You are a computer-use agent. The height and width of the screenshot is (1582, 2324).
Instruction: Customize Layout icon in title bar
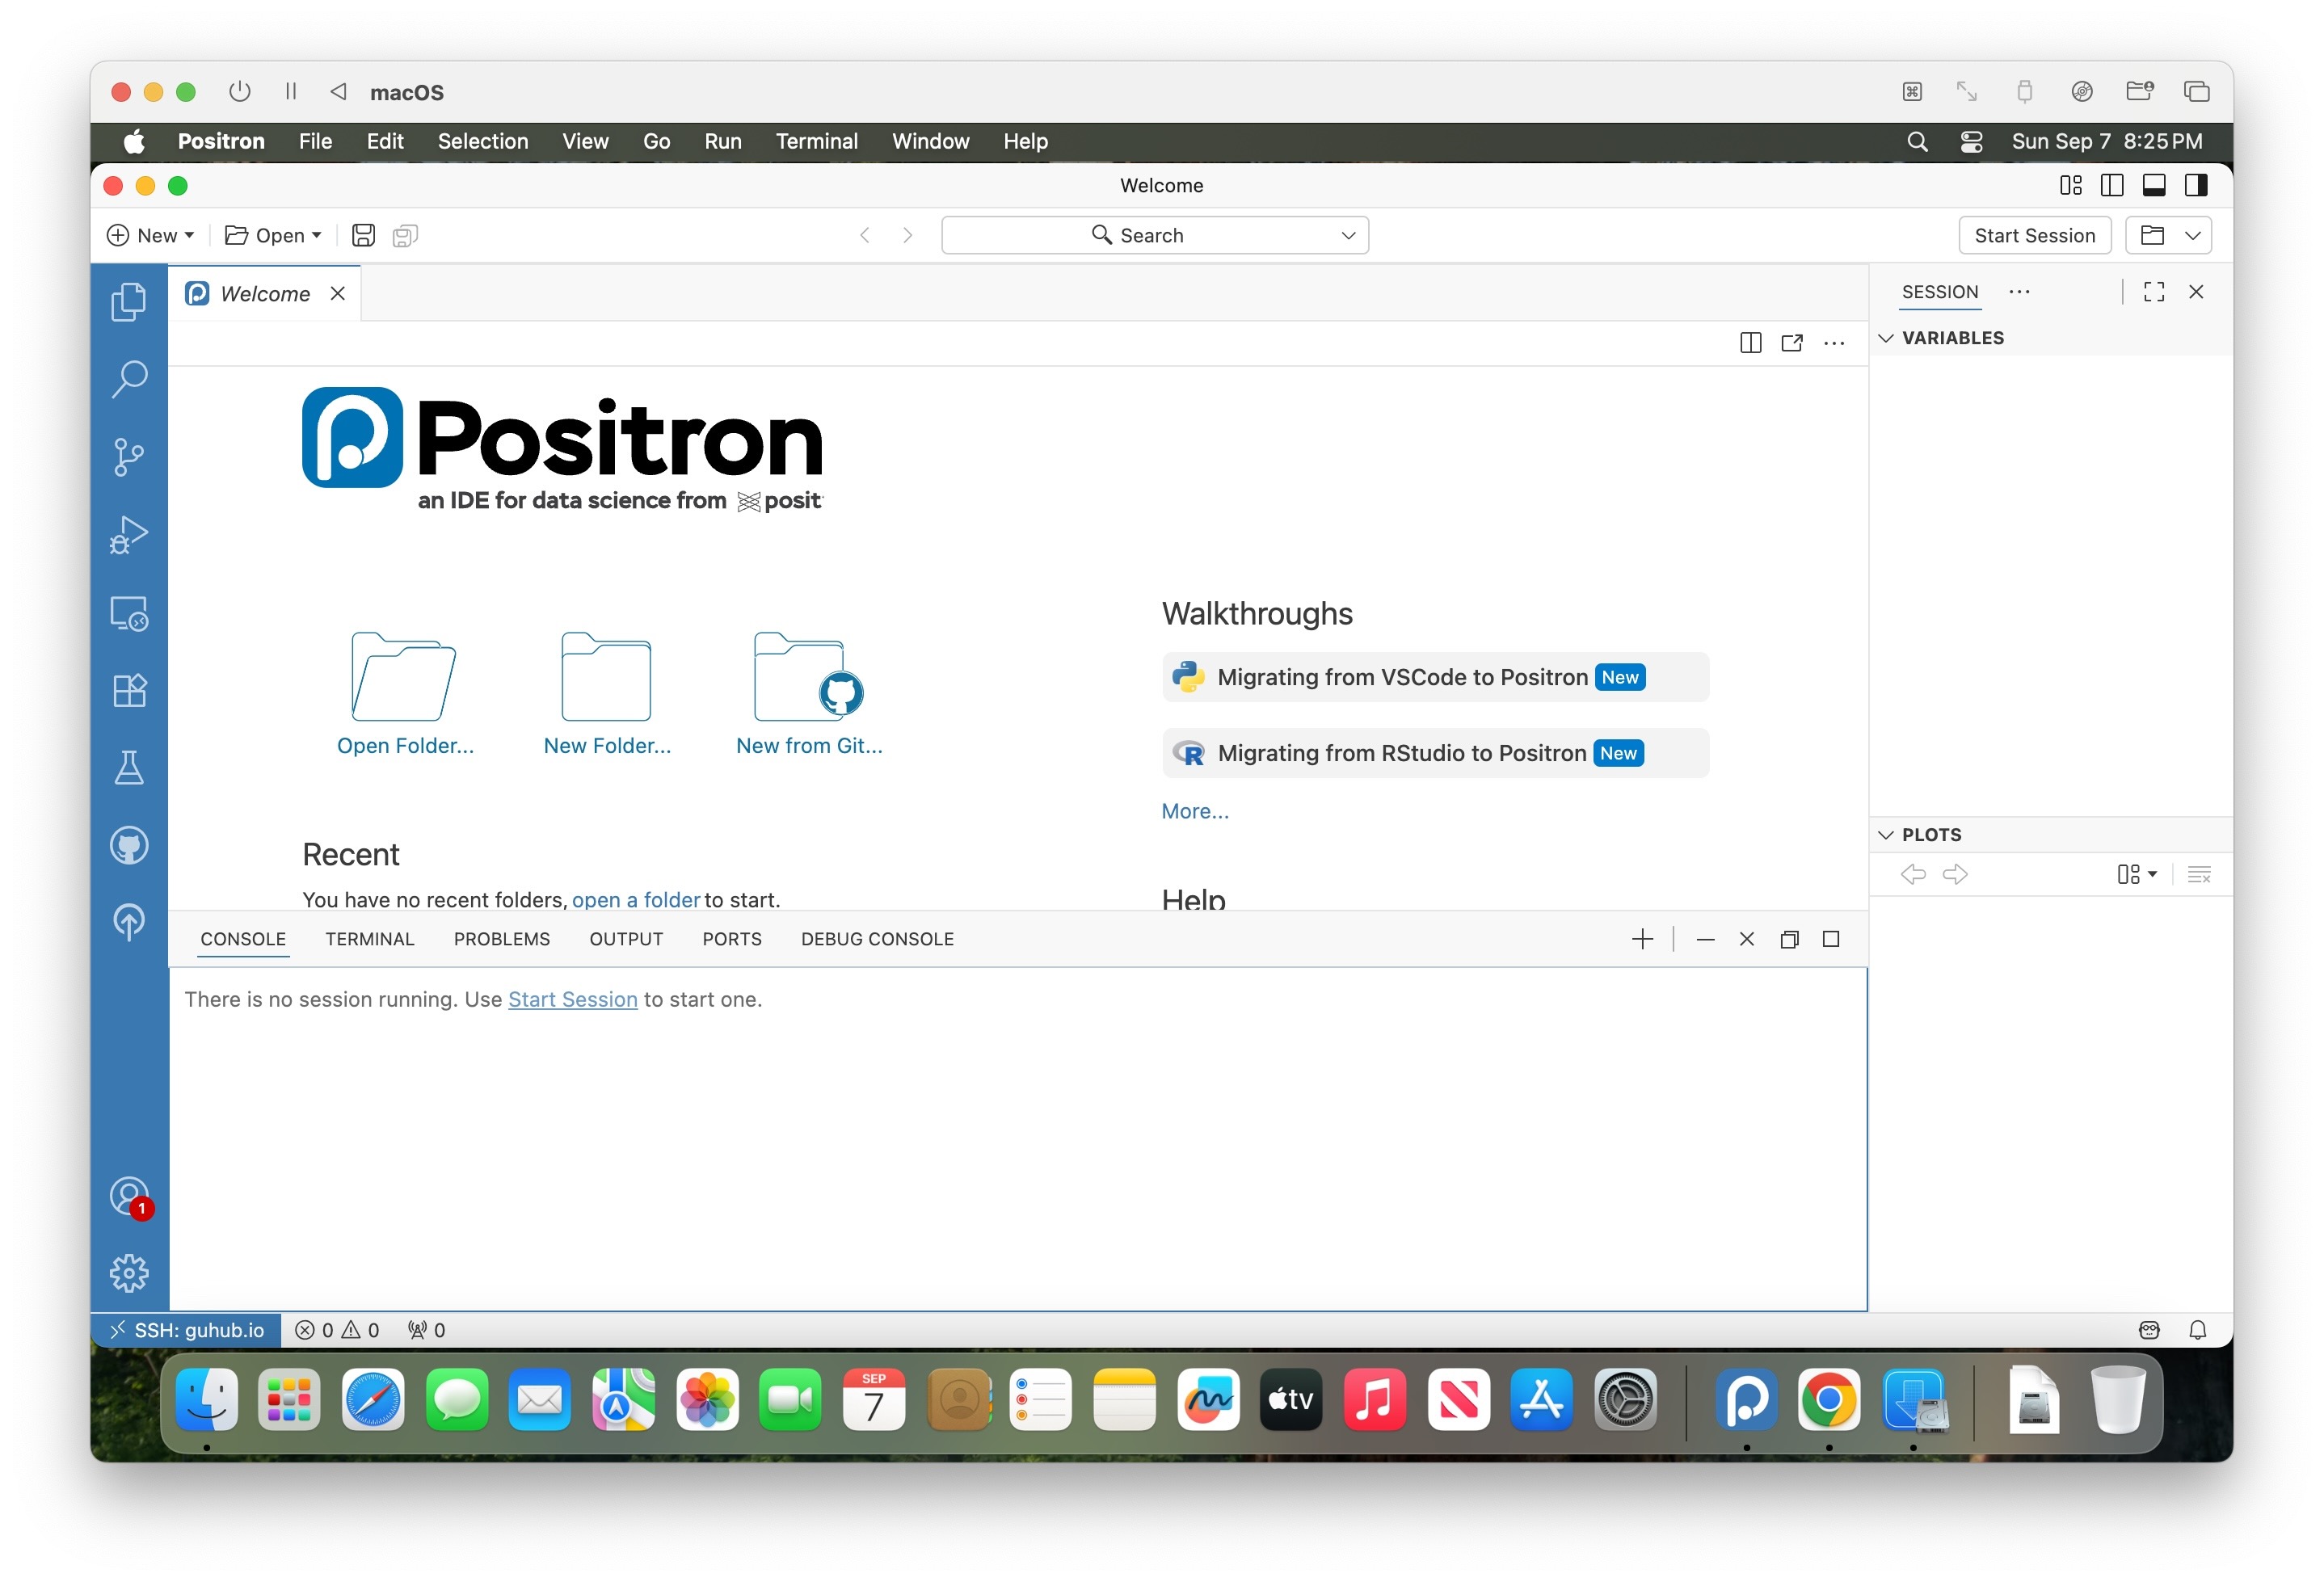click(2071, 185)
